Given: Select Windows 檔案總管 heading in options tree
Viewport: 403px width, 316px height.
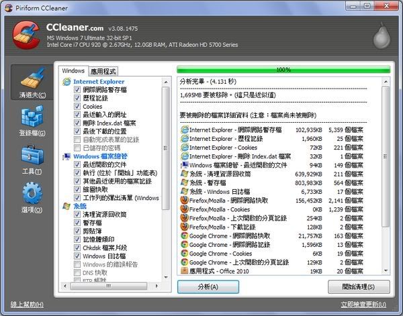Looking at the screenshot, I should [101, 156].
